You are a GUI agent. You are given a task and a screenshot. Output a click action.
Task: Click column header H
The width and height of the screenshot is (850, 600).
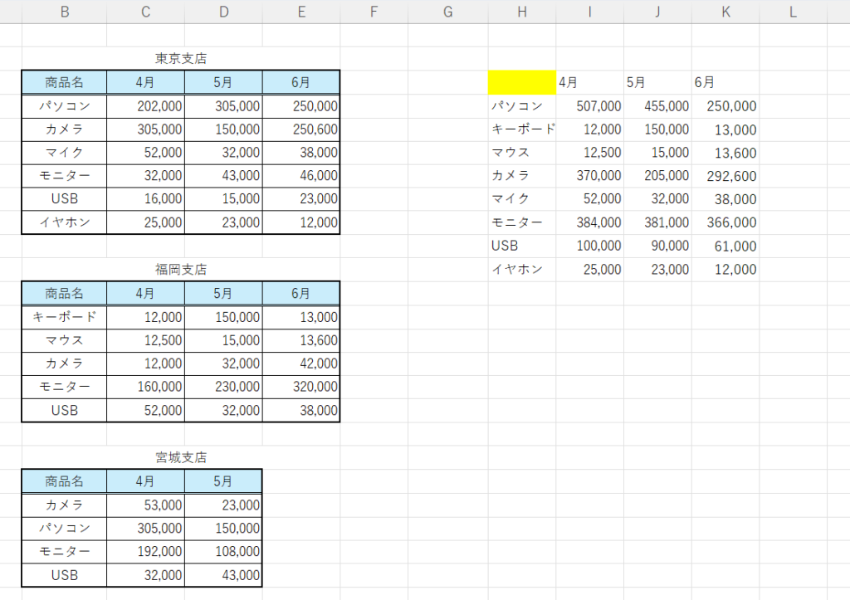click(x=522, y=12)
